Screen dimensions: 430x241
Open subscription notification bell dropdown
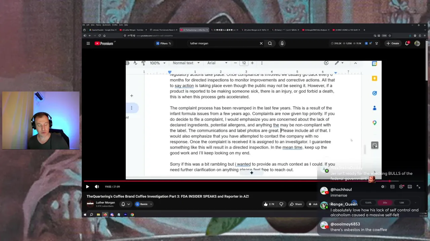coord(125,204)
